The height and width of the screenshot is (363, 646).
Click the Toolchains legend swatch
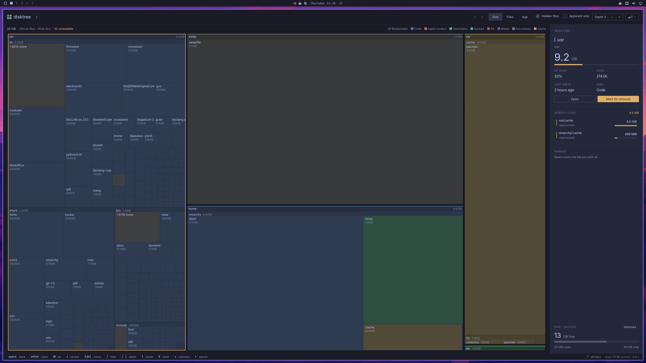coord(451,29)
